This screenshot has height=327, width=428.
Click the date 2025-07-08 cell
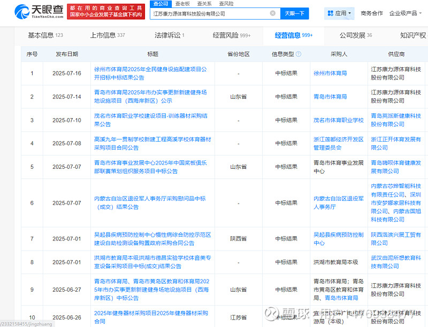coord(67,143)
